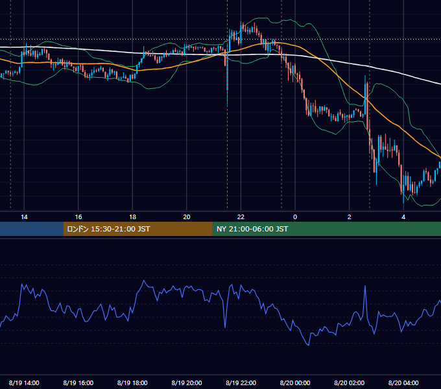Click the 8/19 14:00 date label

pos(24,383)
